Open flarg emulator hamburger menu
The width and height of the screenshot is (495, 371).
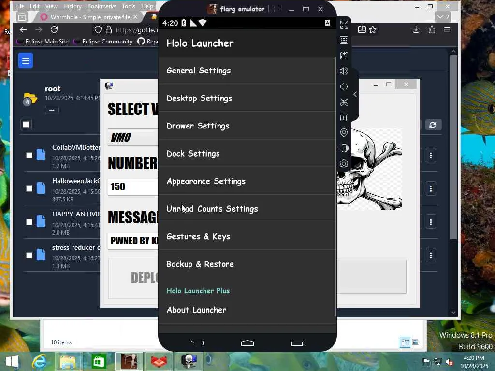277,9
